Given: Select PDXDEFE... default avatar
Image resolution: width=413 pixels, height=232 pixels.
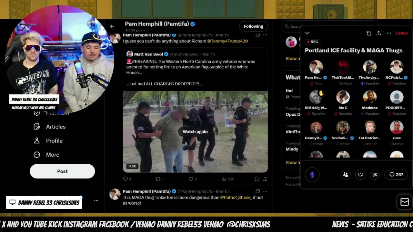Looking at the screenshot, I should coord(397,97).
